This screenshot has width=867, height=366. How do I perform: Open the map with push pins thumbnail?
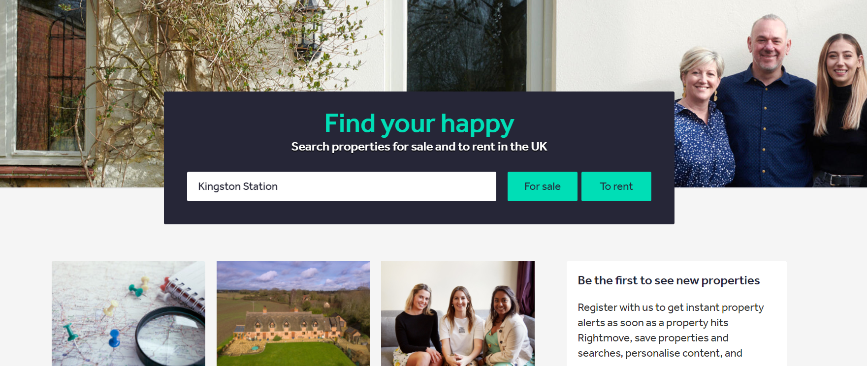coord(128,313)
